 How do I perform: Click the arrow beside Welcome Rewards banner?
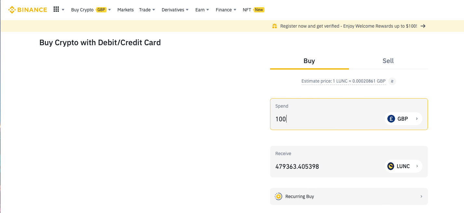(x=423, y=26)
